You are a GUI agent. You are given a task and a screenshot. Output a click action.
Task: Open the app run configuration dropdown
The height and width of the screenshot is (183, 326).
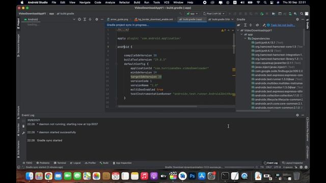coord(192,14)
